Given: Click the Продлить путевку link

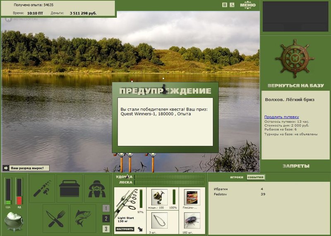Looking at the screenshot, I should pyautogui.click(x=282, y=117).
